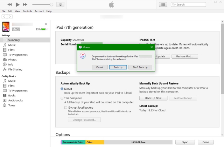This screenshot has width=224, height=147.
Task: Open the Controls menu
Action: tap(27, 11)
